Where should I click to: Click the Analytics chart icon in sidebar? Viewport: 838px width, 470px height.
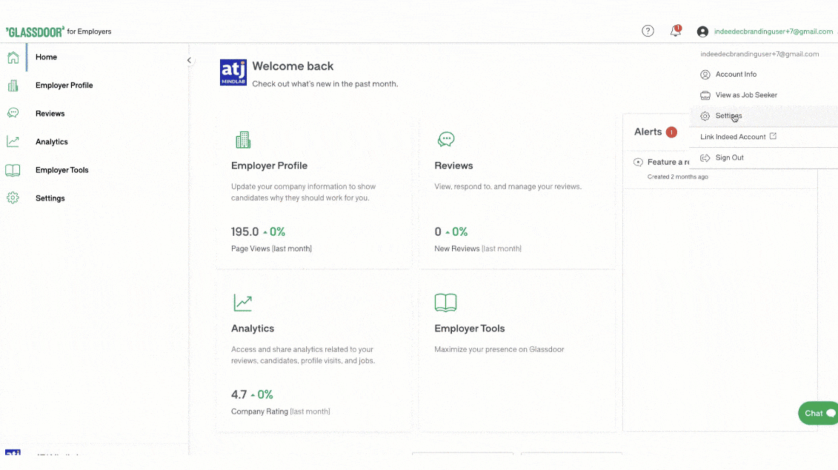[x=13, y=141]
